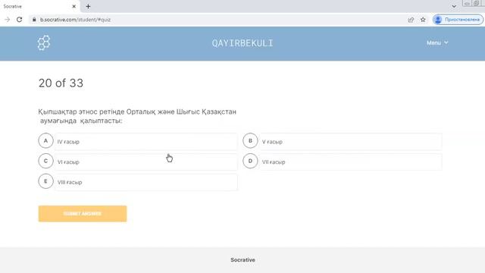Choose the 'VII ғасыр' answer box

click(x=351, y=162)
